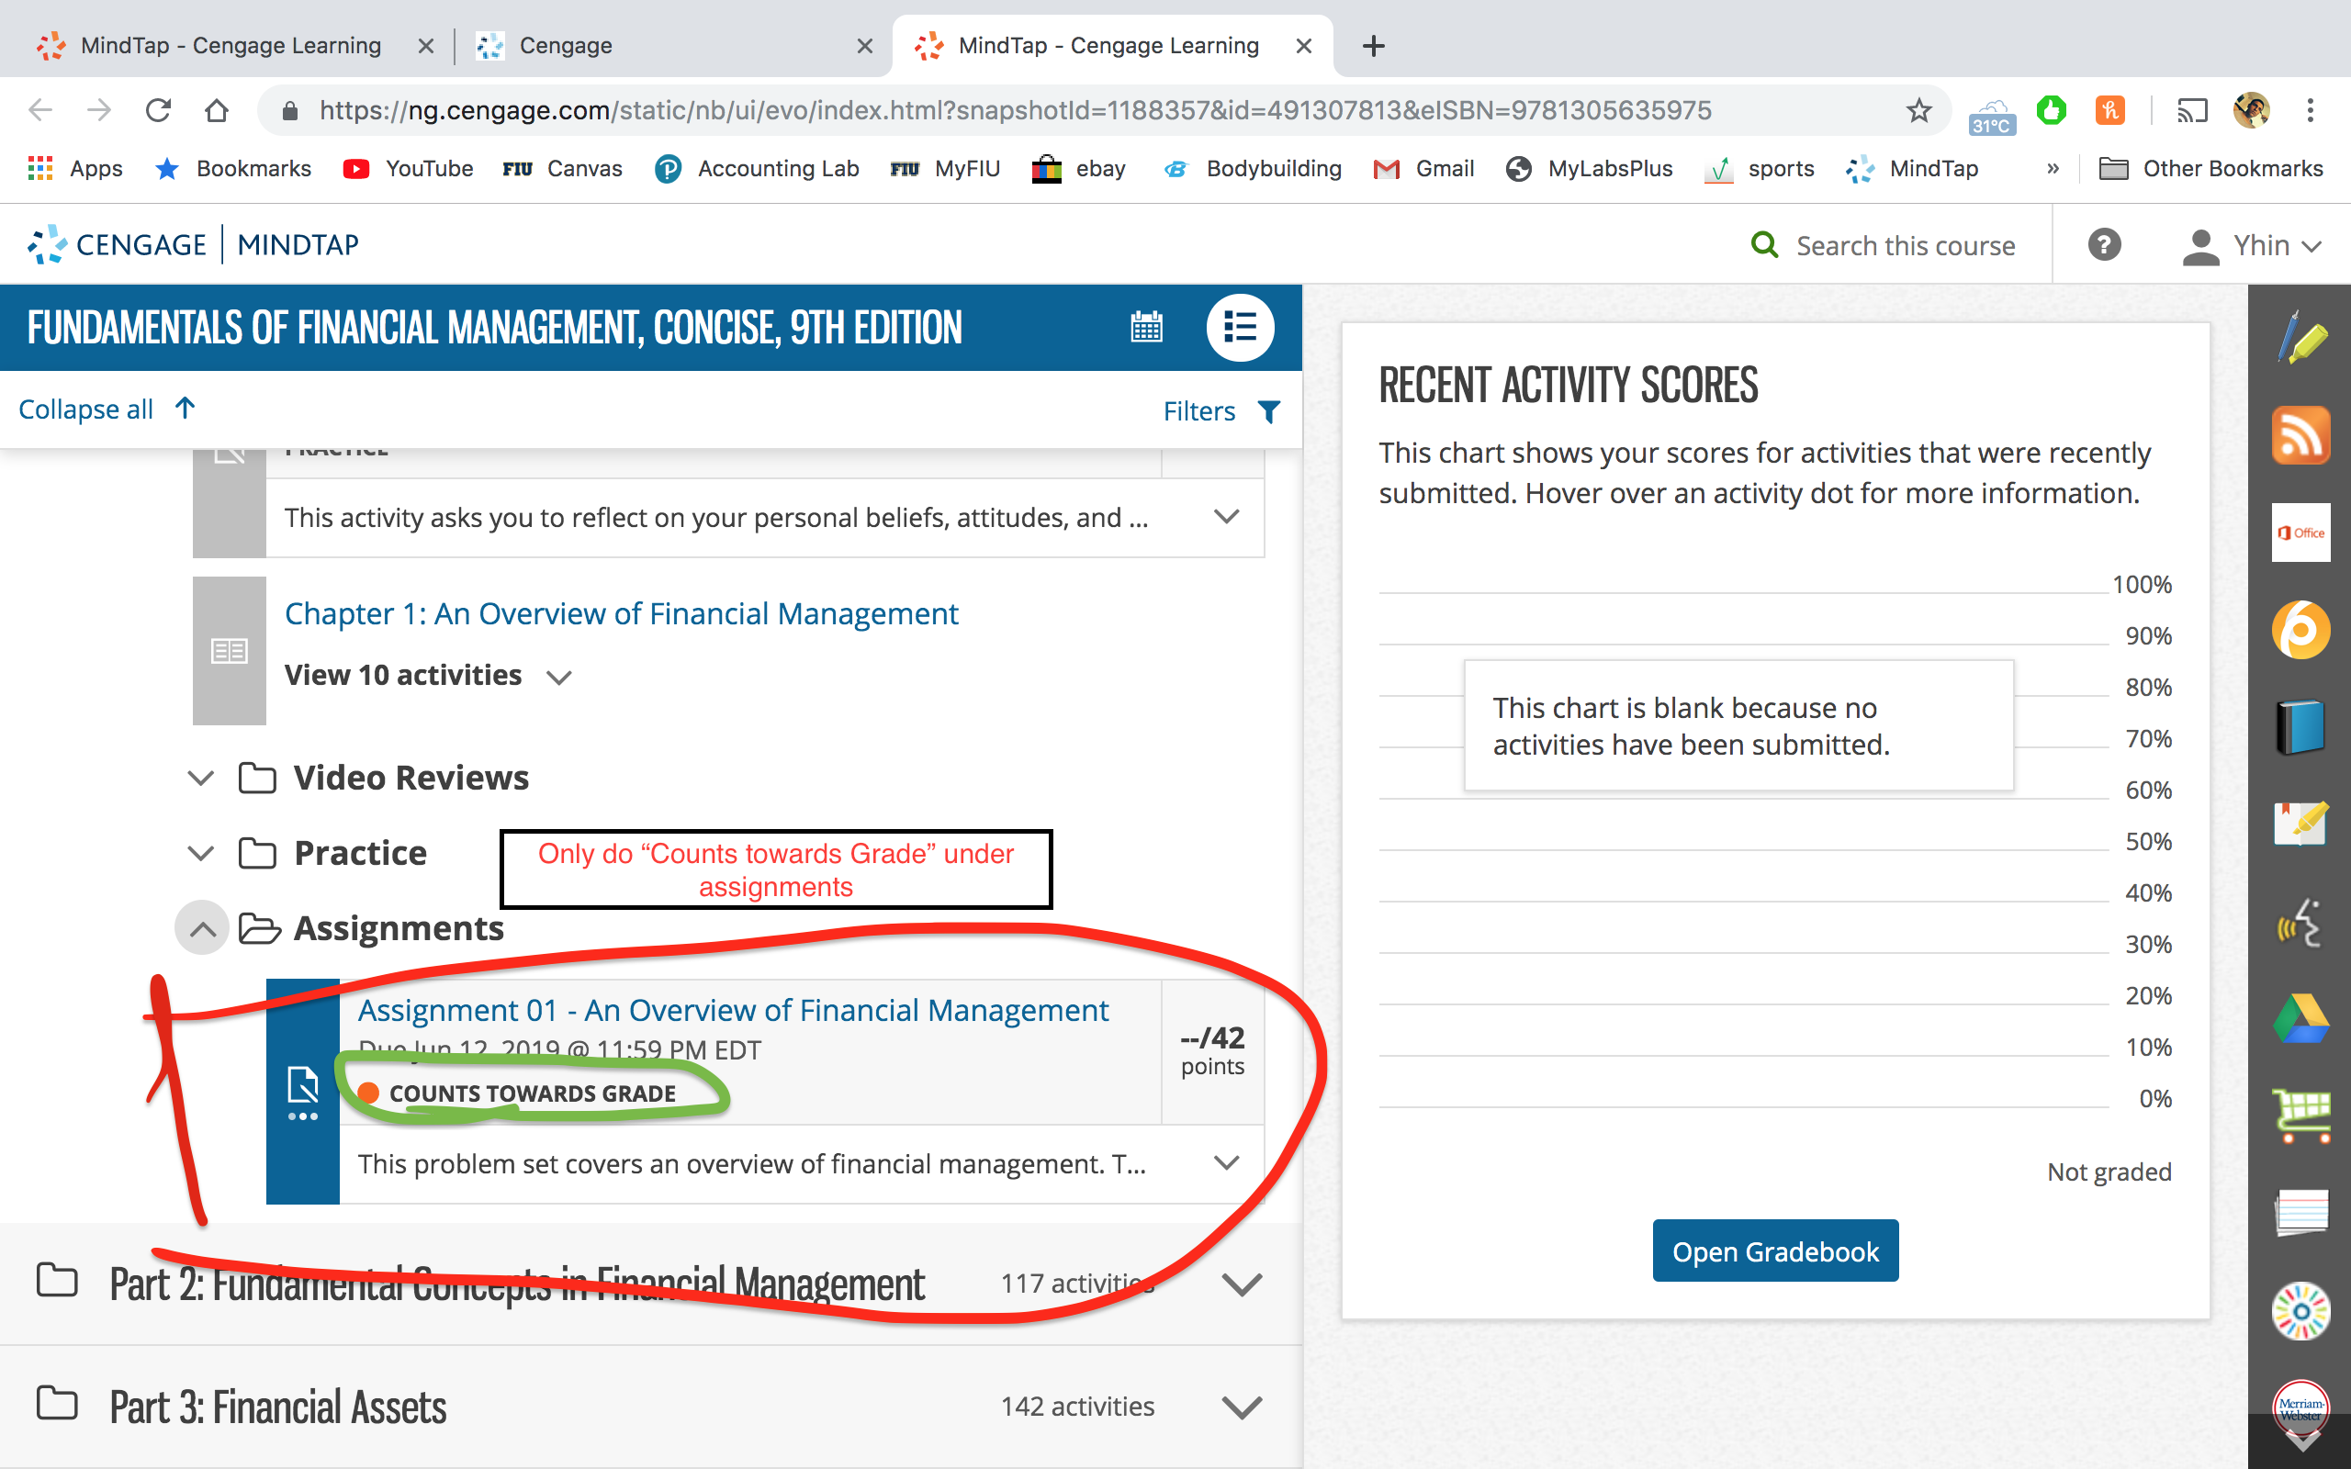The image size is (2351, 1469).
Task: Open the highlighter app in right dock
Action: point(2300,337)
